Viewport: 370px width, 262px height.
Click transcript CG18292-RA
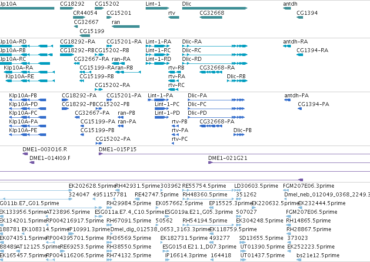coord(67,46)
